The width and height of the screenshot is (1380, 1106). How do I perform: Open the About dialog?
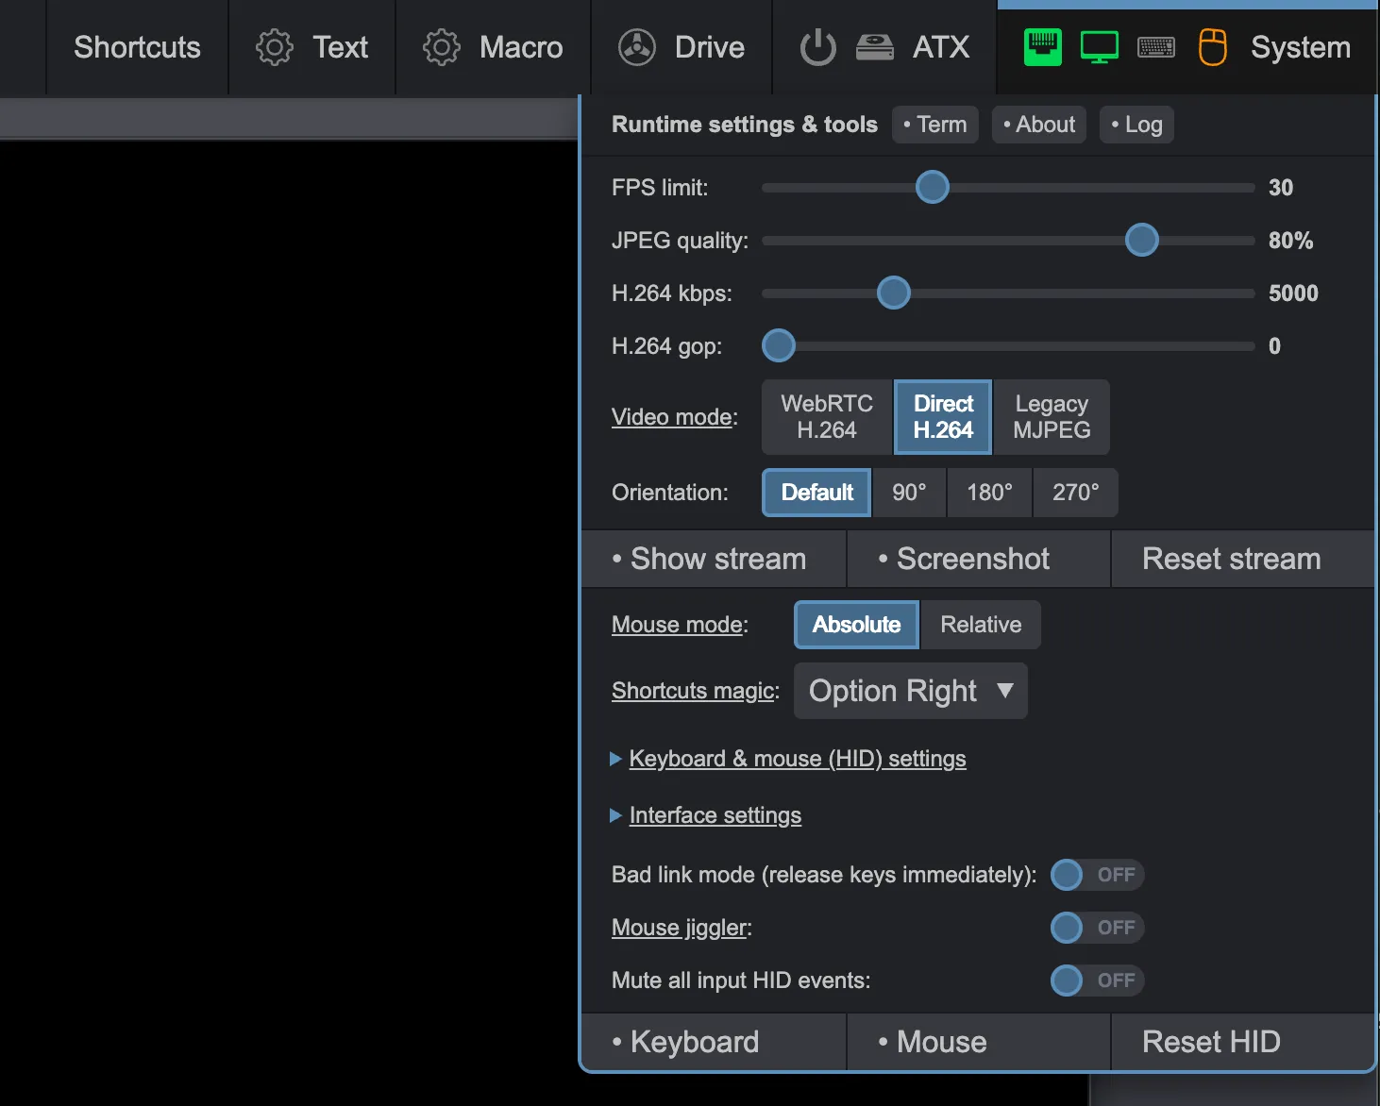pos(1039,125)
